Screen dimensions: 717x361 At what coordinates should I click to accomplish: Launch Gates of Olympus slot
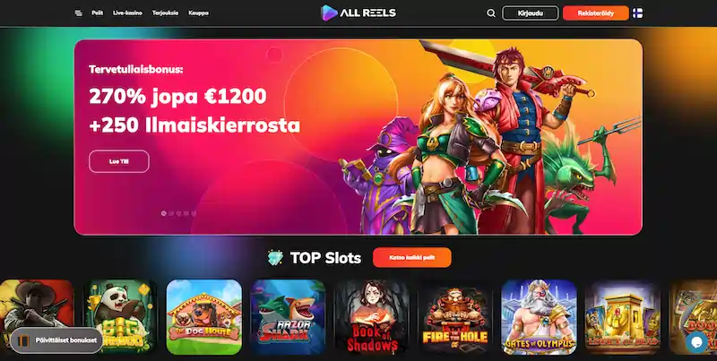[540, 317]
